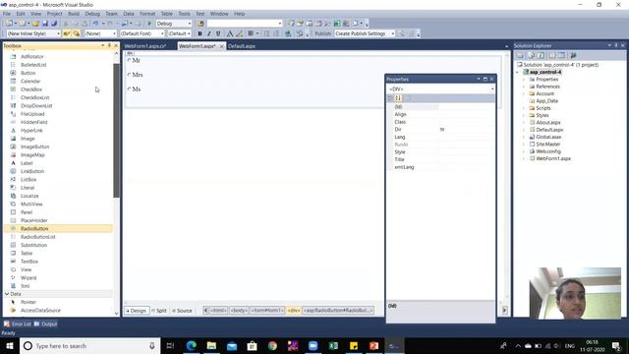The image size is (629, 354).
Task: Click the Publish button
Action: [x=322, y=33]
